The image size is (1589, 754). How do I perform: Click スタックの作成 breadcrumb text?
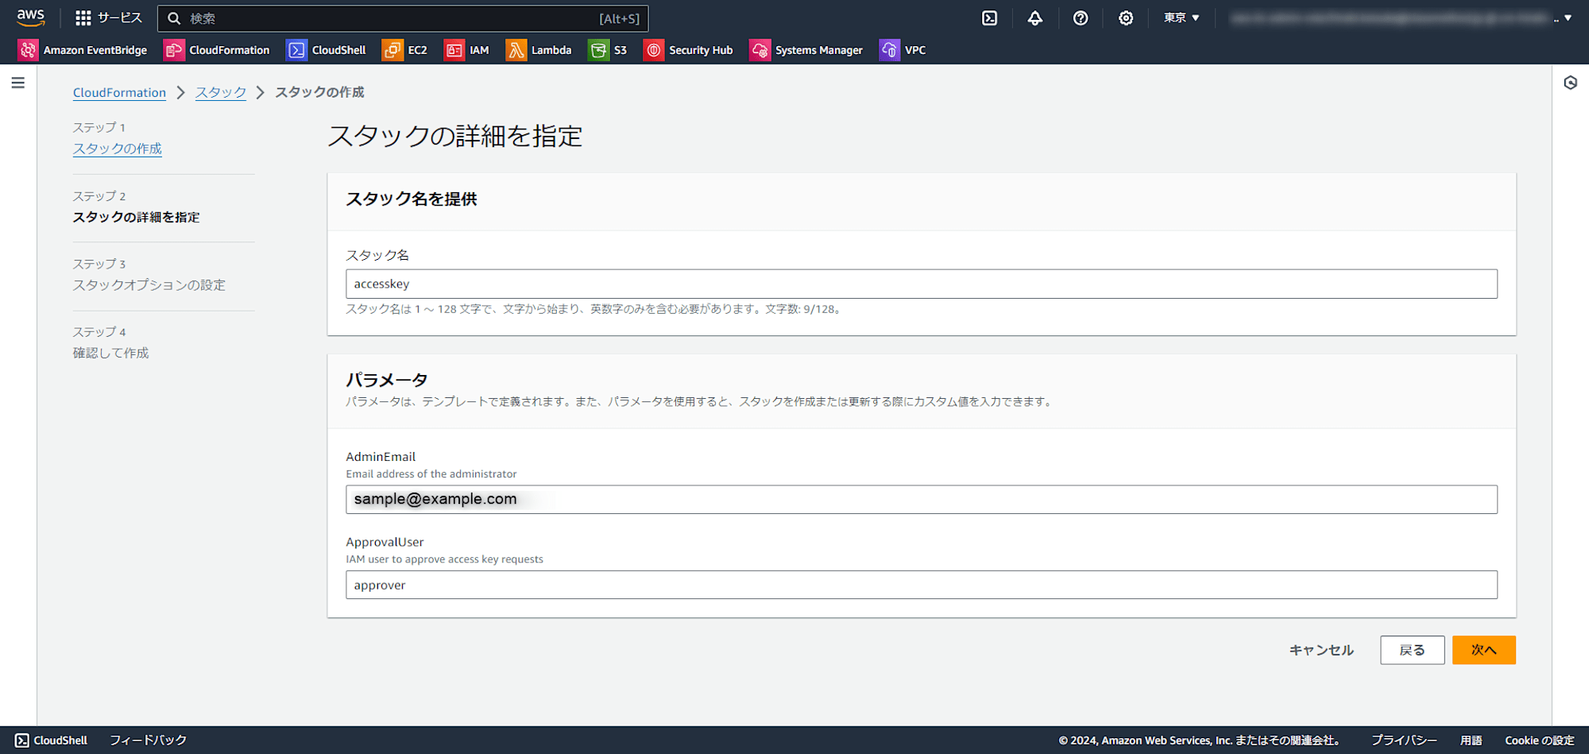coord(319,92)
